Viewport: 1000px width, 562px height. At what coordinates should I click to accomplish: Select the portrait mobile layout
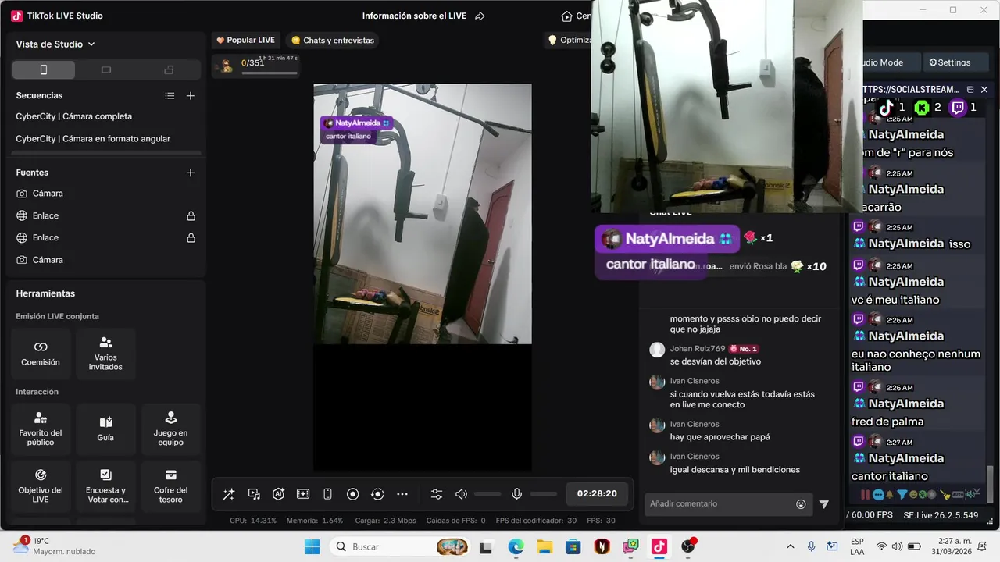44,70
